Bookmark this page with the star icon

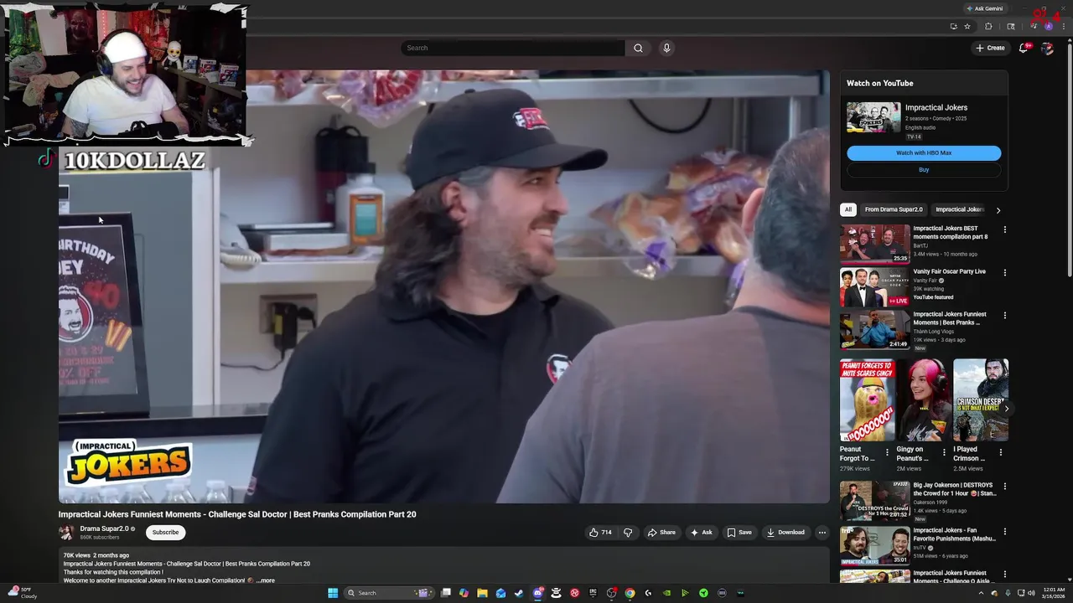tap(967, 26)
